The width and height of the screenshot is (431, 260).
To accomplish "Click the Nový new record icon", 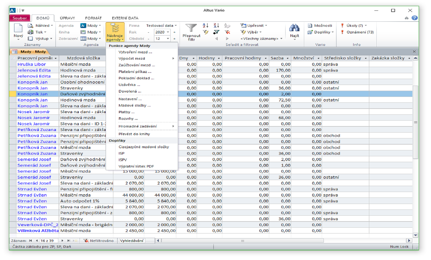I will click(18, 28).
